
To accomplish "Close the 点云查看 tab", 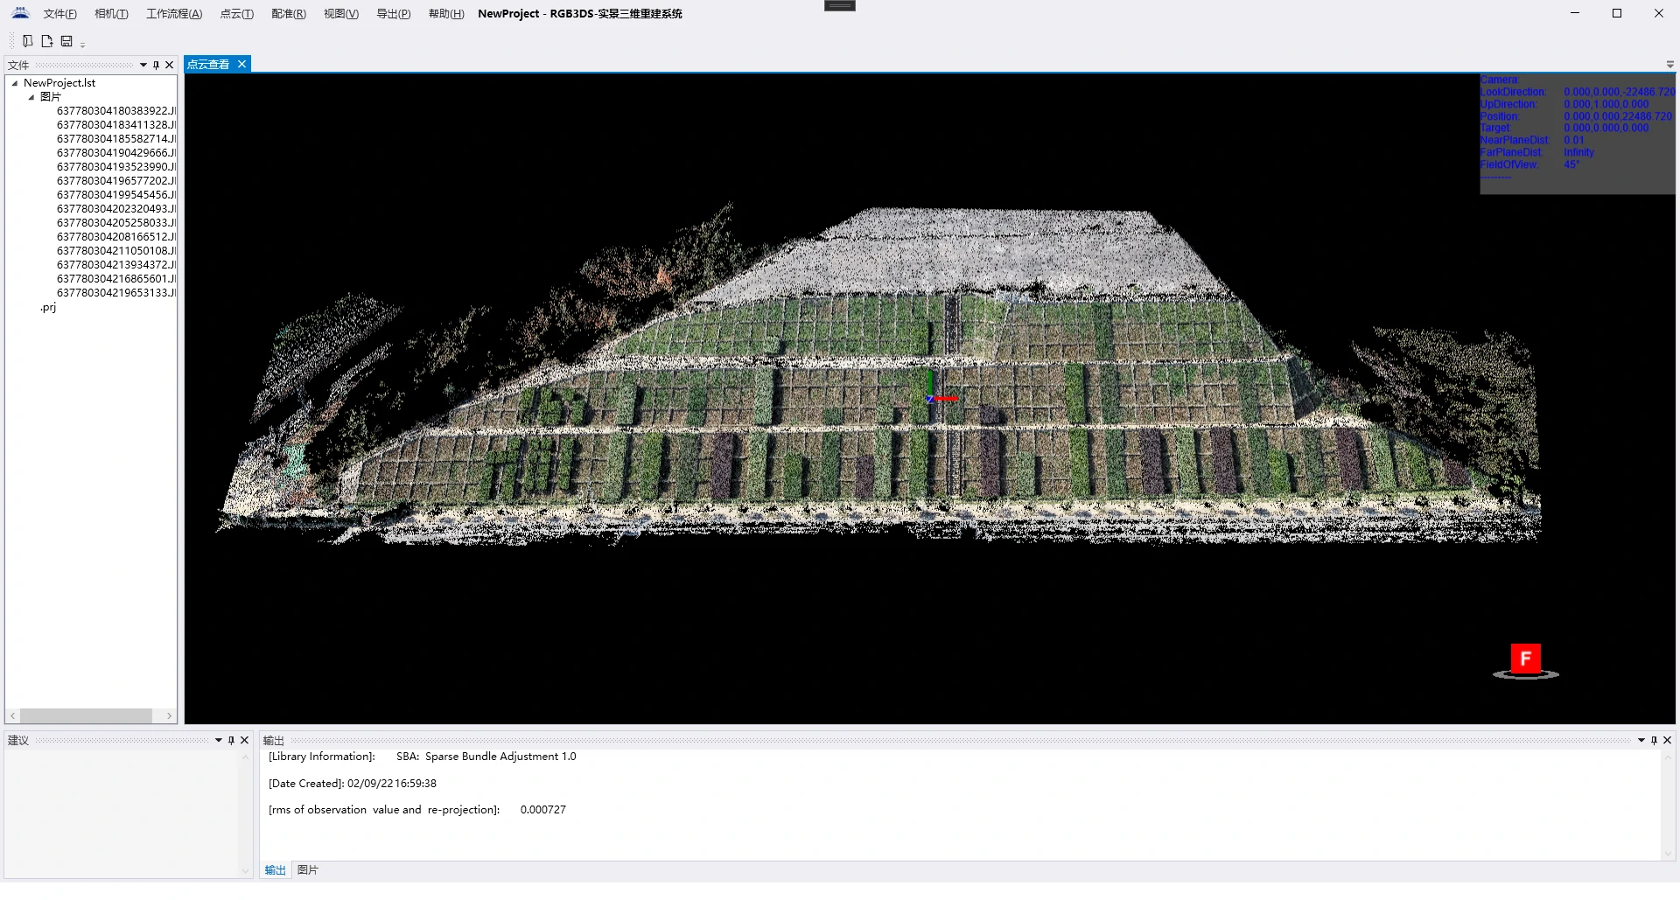I will coord(242,65).
